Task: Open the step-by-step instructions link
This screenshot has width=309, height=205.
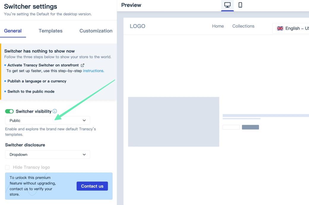Action: [94, 71]
